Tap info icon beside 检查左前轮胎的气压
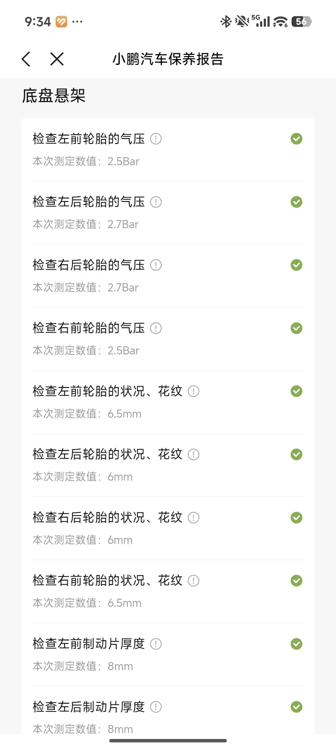The height and width of the screenshot is (748, 336). [x=156, y=139]
